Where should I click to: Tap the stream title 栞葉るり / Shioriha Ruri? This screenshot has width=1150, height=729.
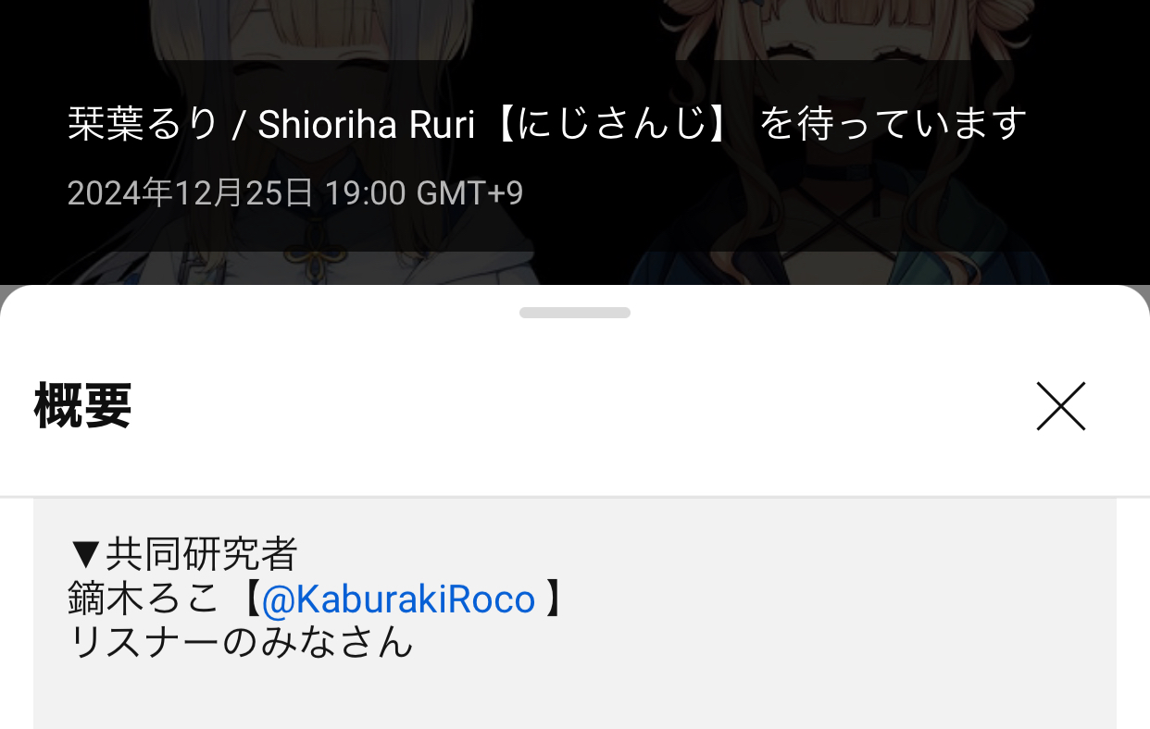pyautogui.click(x=271, y=124)
